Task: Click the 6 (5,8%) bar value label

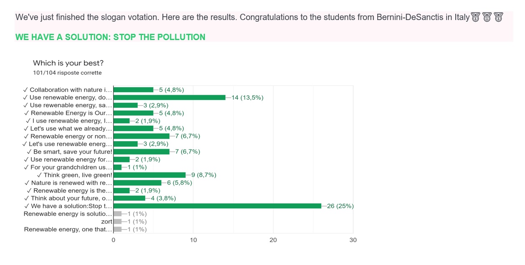Action: click(x=179, y=183)
